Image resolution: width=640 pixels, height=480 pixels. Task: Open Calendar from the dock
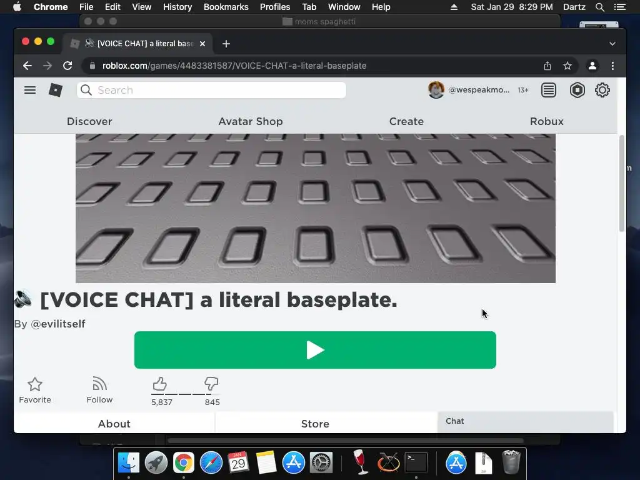(238, 462)
